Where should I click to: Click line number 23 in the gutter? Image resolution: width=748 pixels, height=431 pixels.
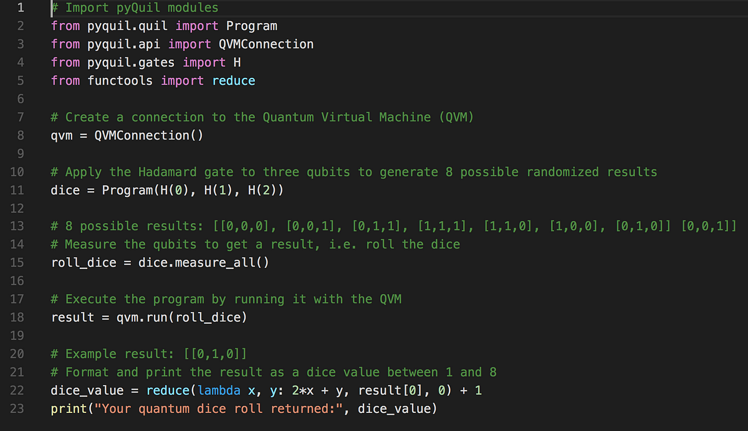tap(17, 409)
